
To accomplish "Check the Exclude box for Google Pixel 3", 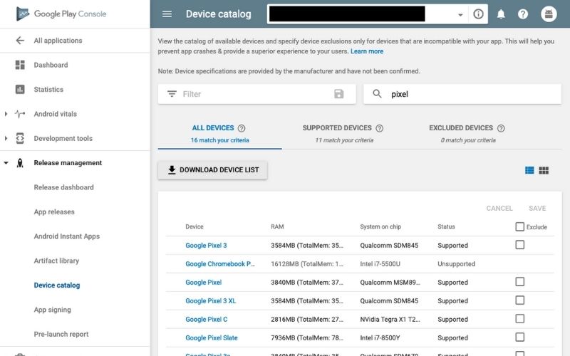I will click(x=519, y=245).
